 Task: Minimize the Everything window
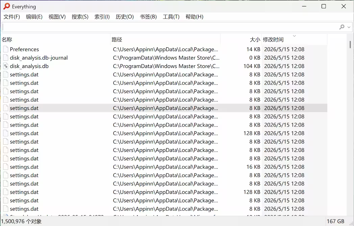(304, 6)
